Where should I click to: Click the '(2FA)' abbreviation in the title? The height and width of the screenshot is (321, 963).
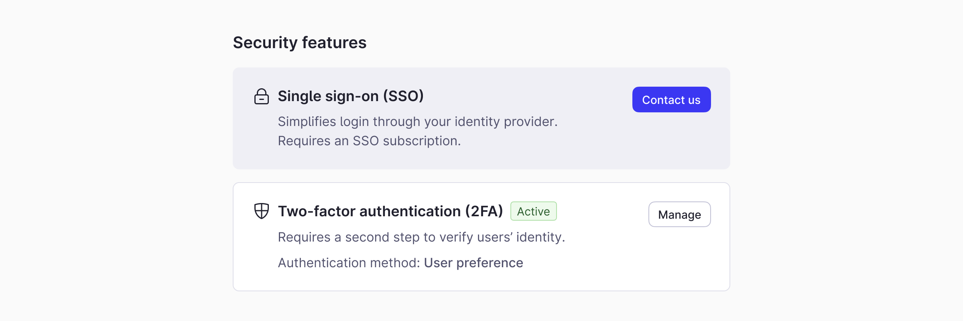pyautogui.click(x=484, y=211)
